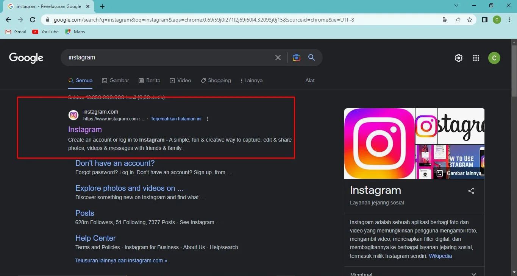Expand the Membuat section chevron
The image size is (517, 276).
(x=473, y=274)
